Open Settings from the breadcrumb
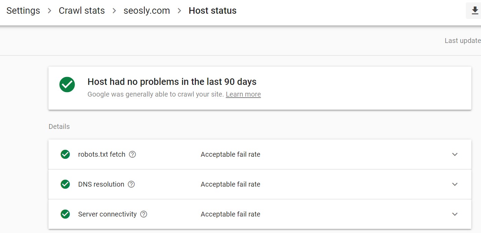 pos(23,11)
